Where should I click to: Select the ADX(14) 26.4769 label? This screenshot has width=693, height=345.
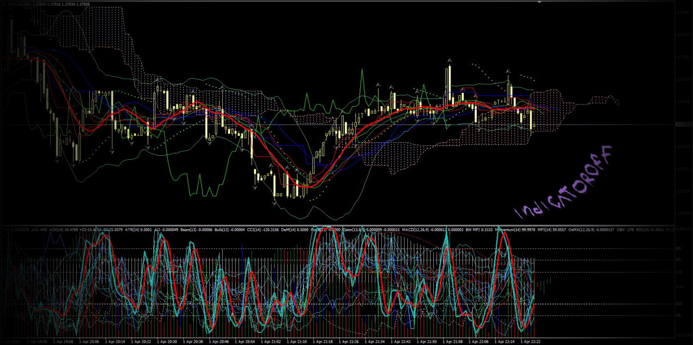tap(64, 230)
